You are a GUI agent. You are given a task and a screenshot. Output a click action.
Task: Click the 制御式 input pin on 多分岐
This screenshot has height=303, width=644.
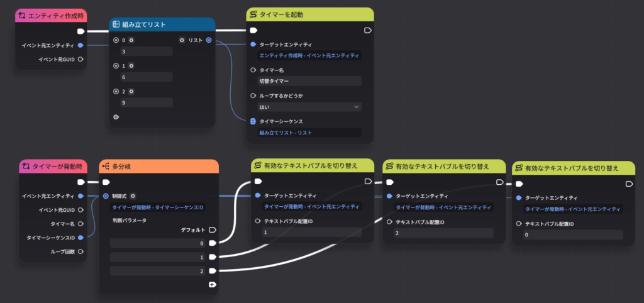pyautogui.click(x=106, y=196)
